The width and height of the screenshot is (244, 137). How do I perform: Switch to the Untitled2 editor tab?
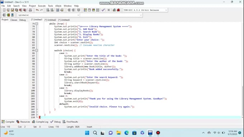pyautogui.click(x=50, y=20)
